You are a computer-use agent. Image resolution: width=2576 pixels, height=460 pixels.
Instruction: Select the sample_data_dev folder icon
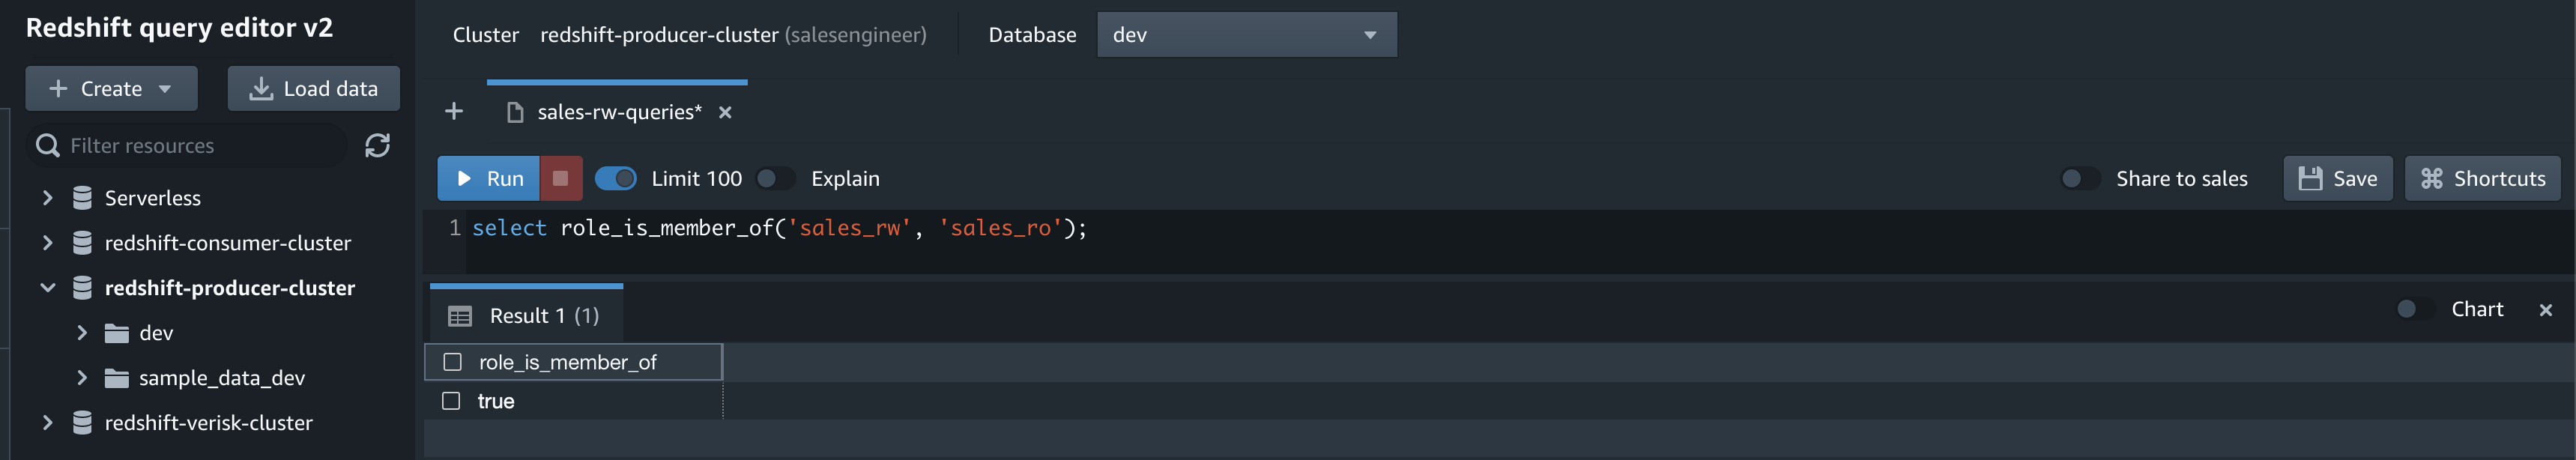[117, 378]
